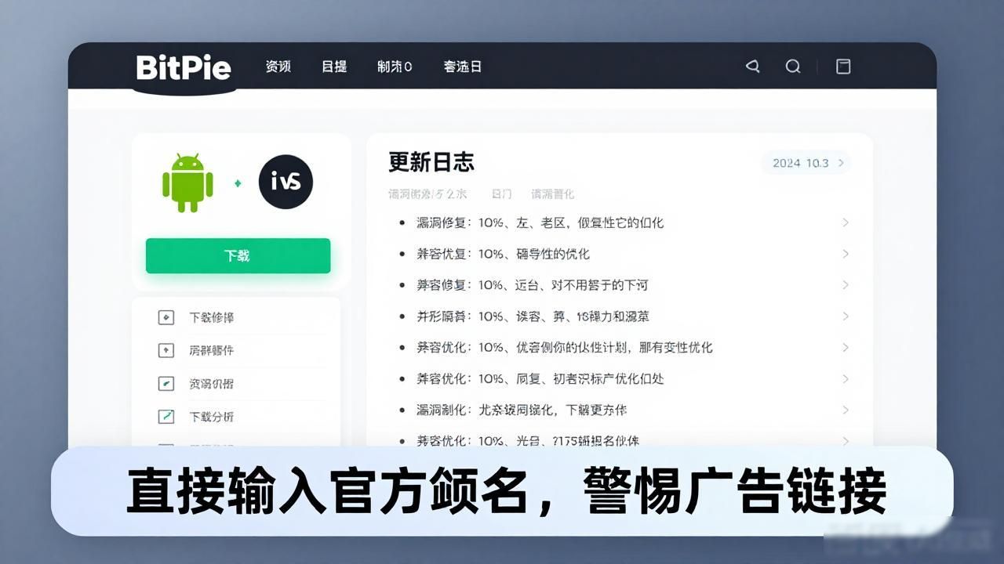Open log entry 漏洞修复: 10%、左、老区
This screenshot has width=1004, height=564.
(540, 222)
